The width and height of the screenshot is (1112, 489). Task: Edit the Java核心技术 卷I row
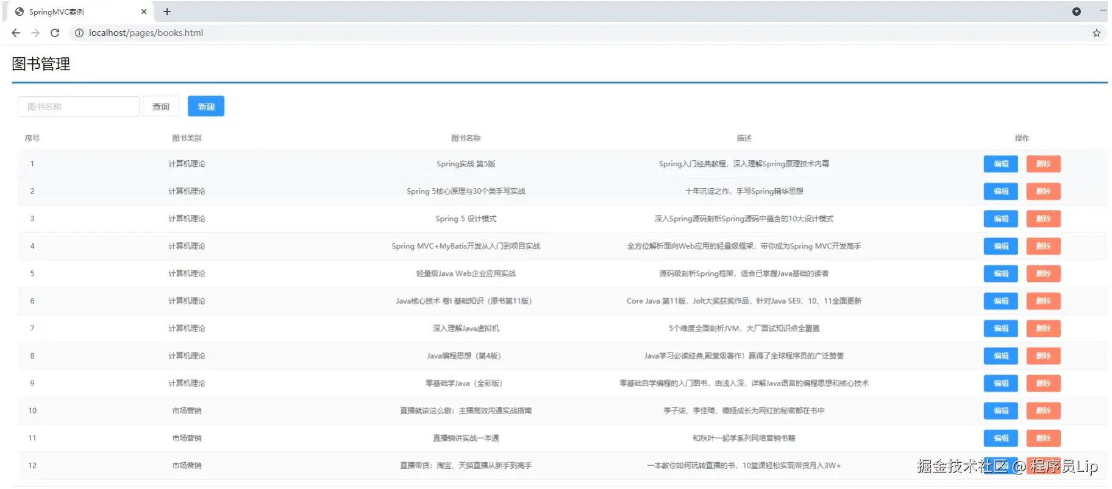pyautogui.click(x=1001, y=301)
